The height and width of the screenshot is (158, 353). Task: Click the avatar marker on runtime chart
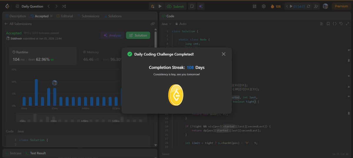point(54,83)
